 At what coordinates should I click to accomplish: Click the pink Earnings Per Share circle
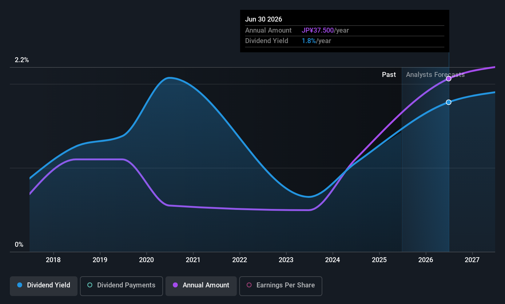pyautogui.click(x=249, y=285)
